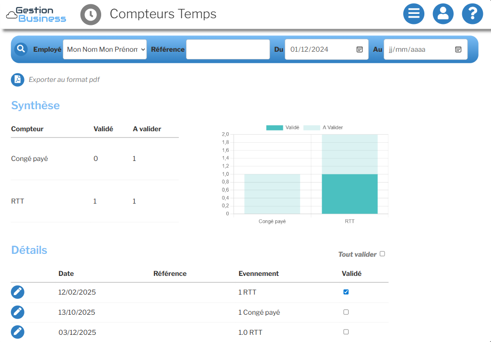Click the search magnifier icon

(x=21, y=49)
